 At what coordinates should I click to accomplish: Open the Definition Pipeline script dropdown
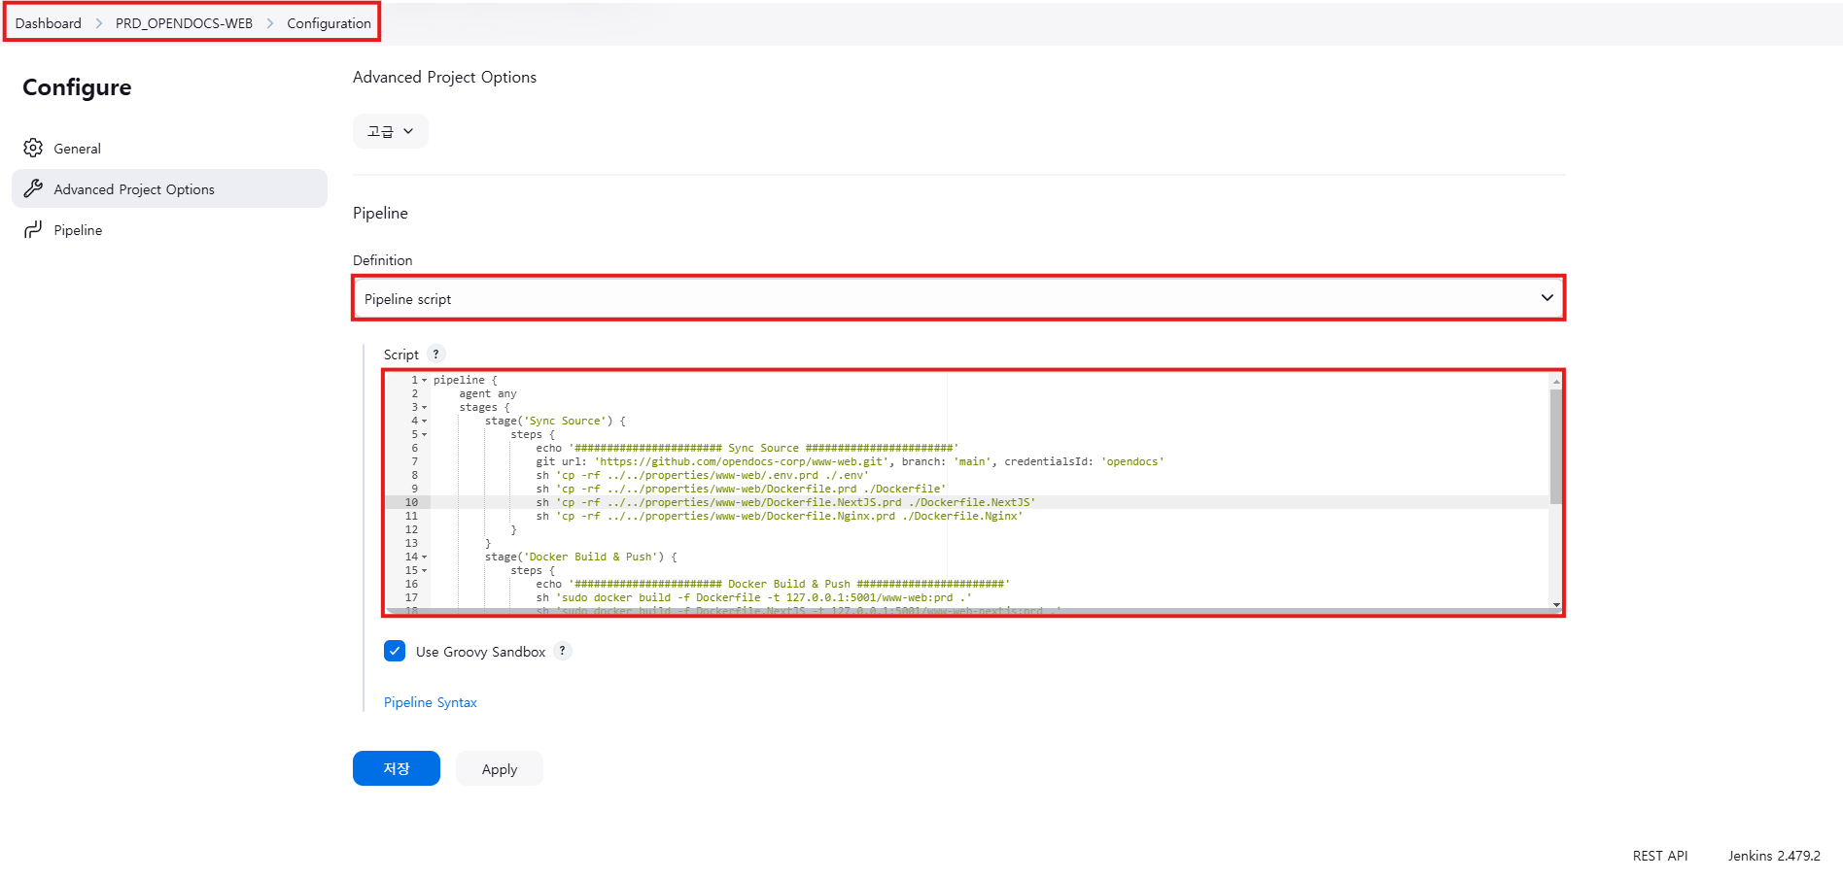click(x=958, y=298)
